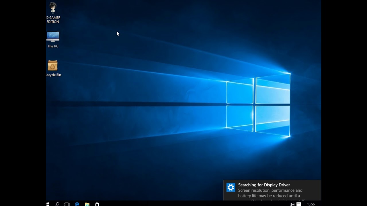Open the Store from the taskbar
Screen dimensions: 367x206
tap(97, 204)
